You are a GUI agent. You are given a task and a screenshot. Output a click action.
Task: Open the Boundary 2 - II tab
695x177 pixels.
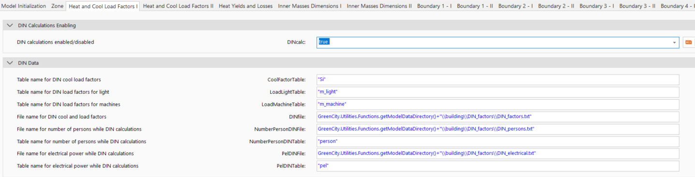click(556, 6)
